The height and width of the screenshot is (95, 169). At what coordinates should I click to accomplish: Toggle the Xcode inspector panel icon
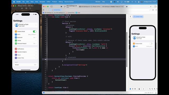pyautogui.click(x=155, y=7)
